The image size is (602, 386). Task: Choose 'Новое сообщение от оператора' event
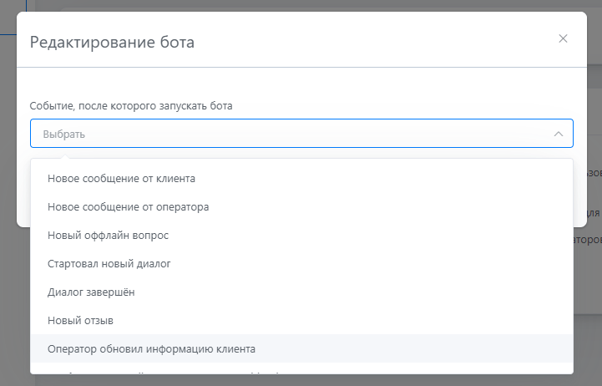pos(128,206)
